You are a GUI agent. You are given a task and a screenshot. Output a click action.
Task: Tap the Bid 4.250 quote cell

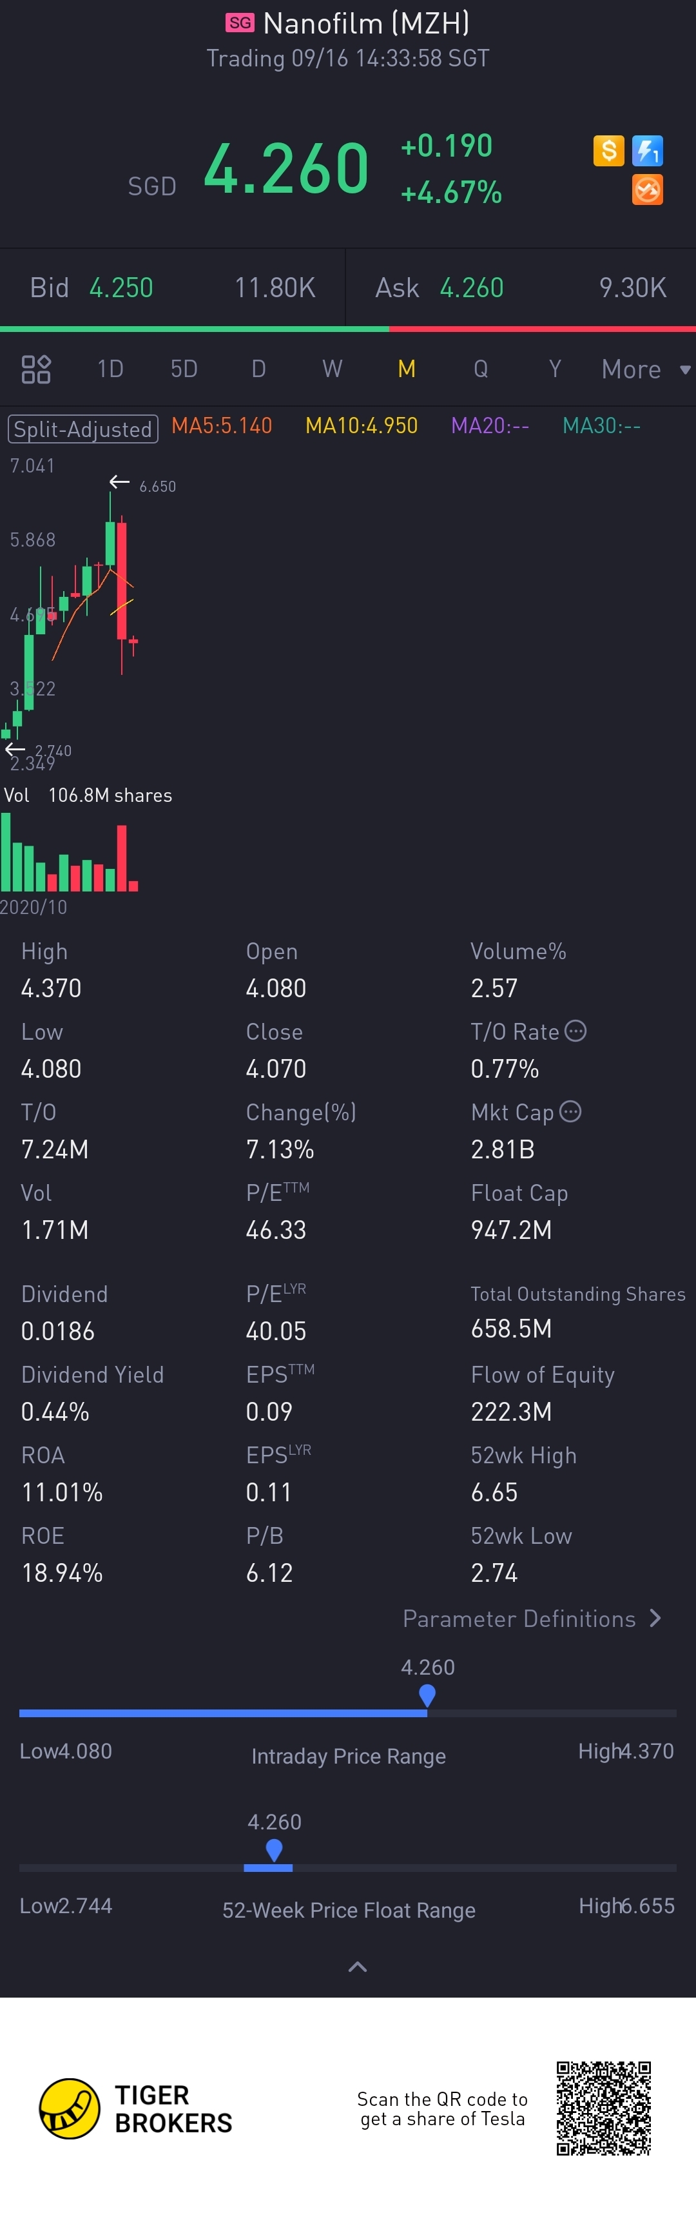(172, 288)
